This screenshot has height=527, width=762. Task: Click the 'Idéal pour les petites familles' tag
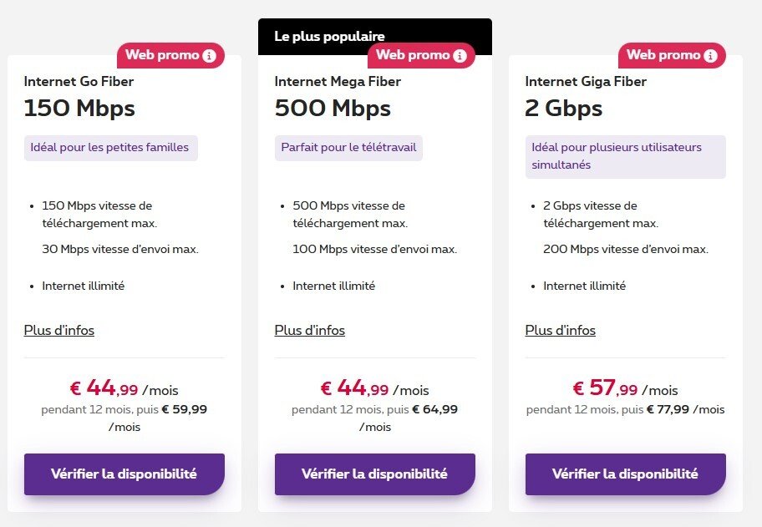pyautogui.click(x=109, y=148)
